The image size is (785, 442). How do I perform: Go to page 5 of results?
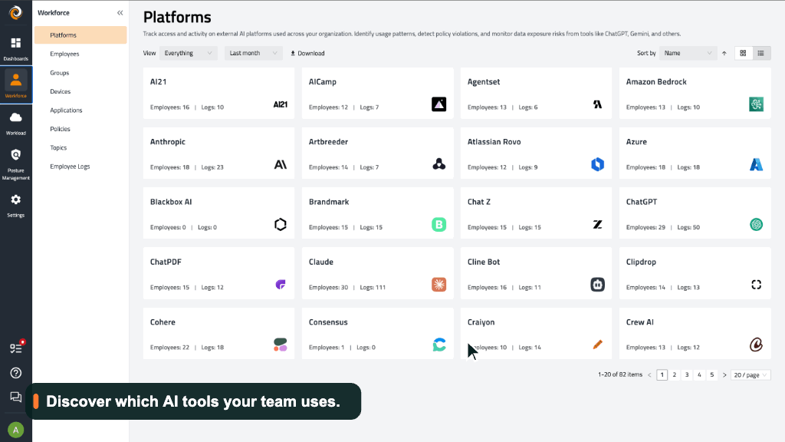712,374
